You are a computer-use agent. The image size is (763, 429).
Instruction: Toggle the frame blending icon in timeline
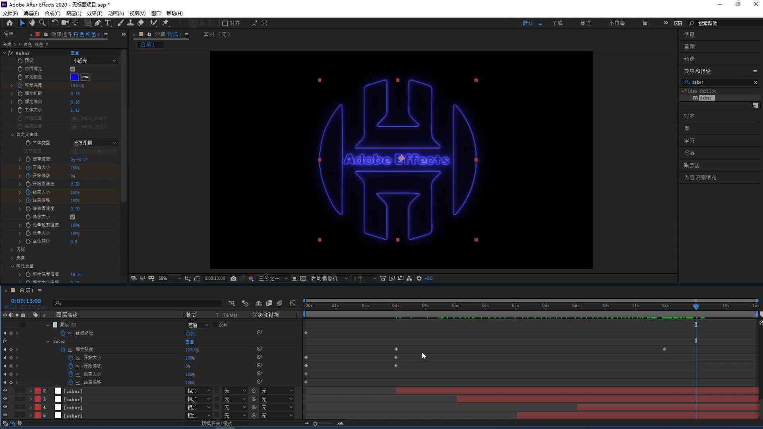pos(269,303)
